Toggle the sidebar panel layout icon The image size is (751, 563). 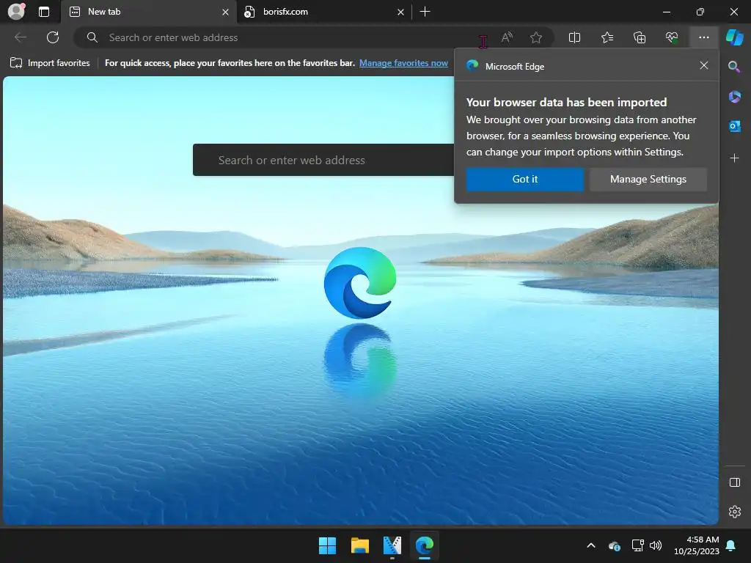735,482
